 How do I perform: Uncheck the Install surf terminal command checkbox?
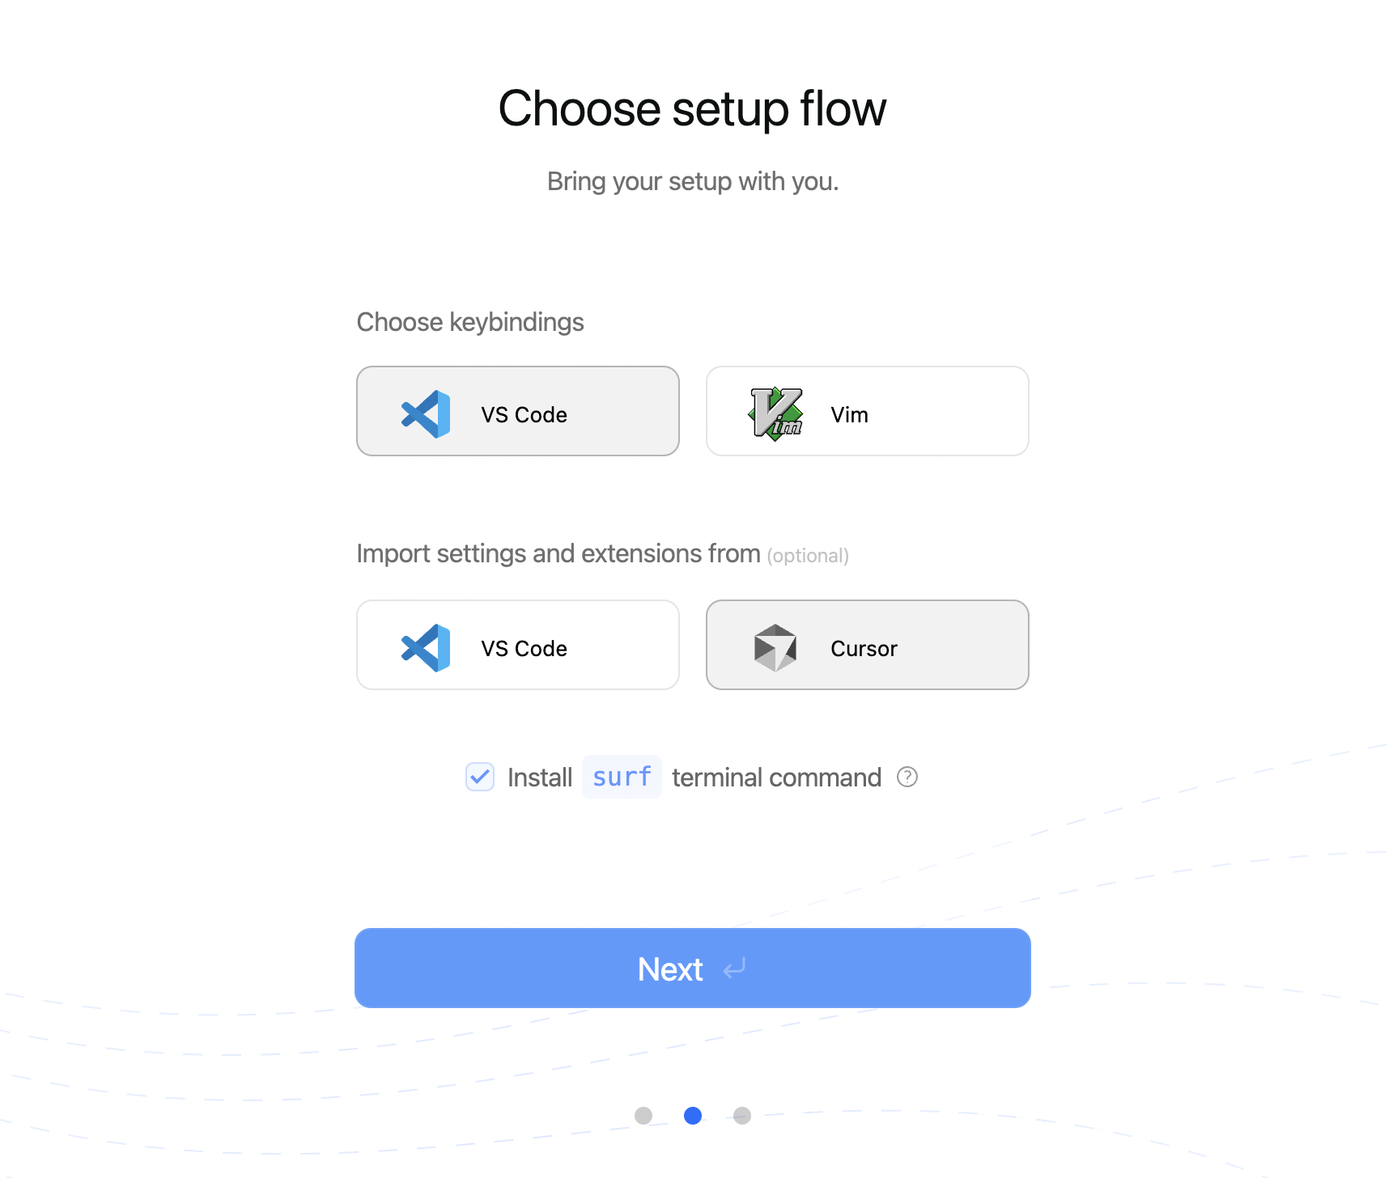tap(480, 778)
